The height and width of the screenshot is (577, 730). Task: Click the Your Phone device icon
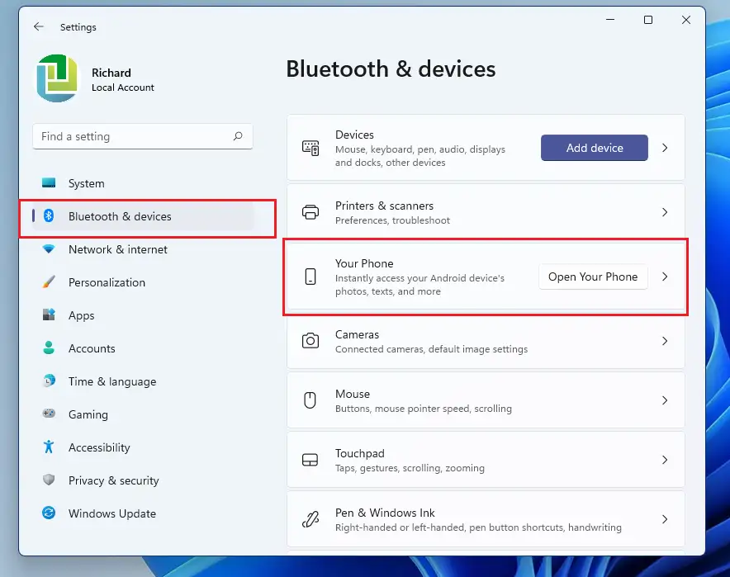tap(310, 277)
